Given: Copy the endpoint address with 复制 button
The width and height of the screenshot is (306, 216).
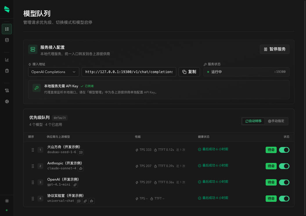Looking at the screenshot, I should [189, 72].
